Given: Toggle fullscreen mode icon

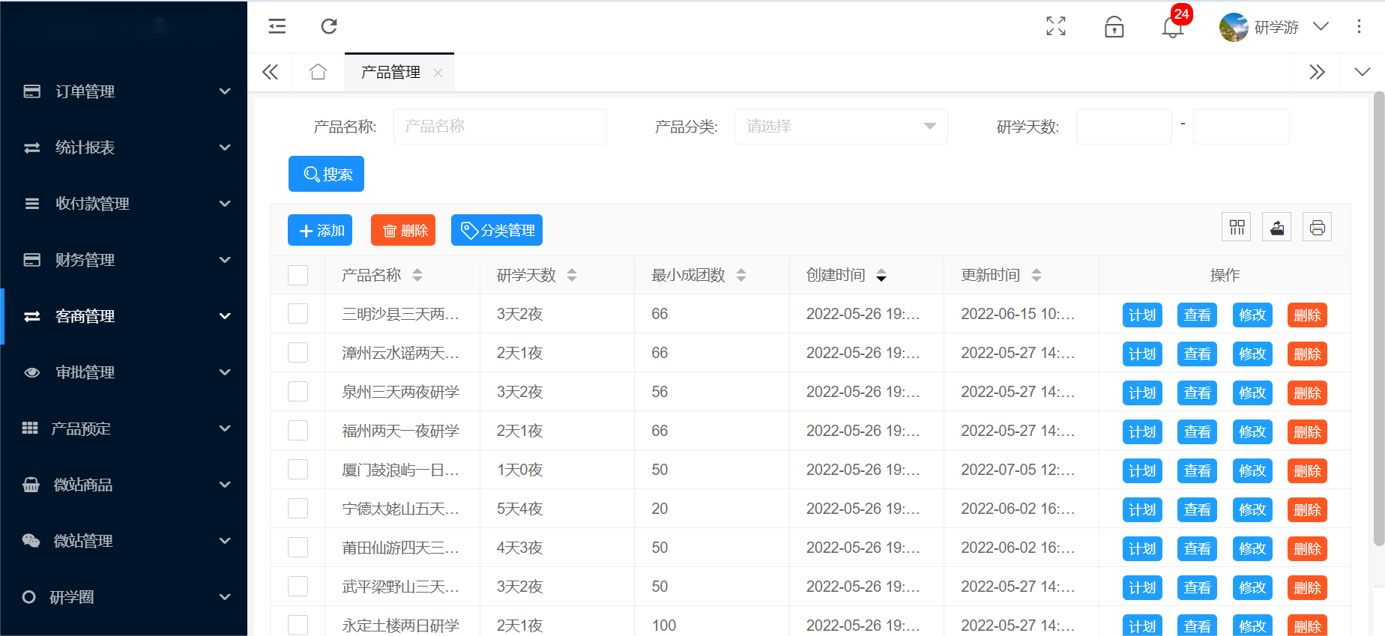Looking at the screenshot, I should (1056, 26).
